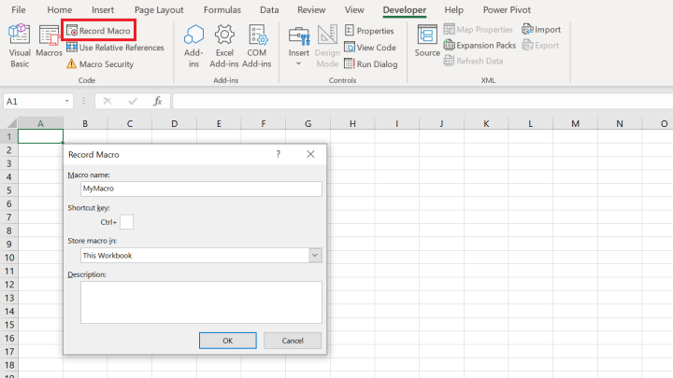Select row 14 header

(x=9, y=311)
